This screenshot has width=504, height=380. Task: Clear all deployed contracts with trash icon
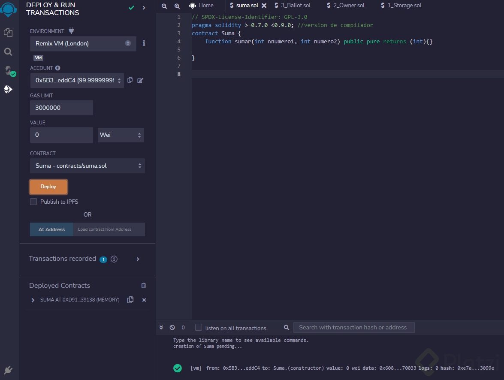(144, 286)
